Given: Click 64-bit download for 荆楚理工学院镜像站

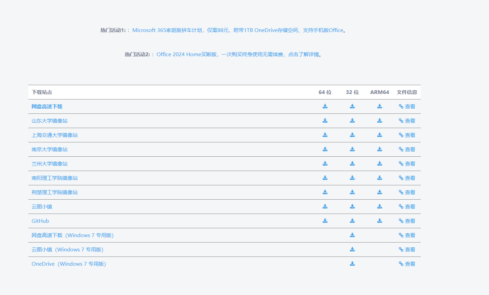Looking at the screenshot, I should point(325,192).
